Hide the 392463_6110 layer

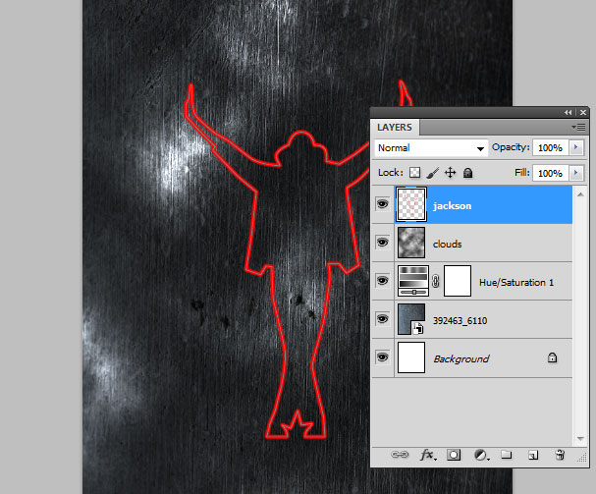(x=382, y=318)
